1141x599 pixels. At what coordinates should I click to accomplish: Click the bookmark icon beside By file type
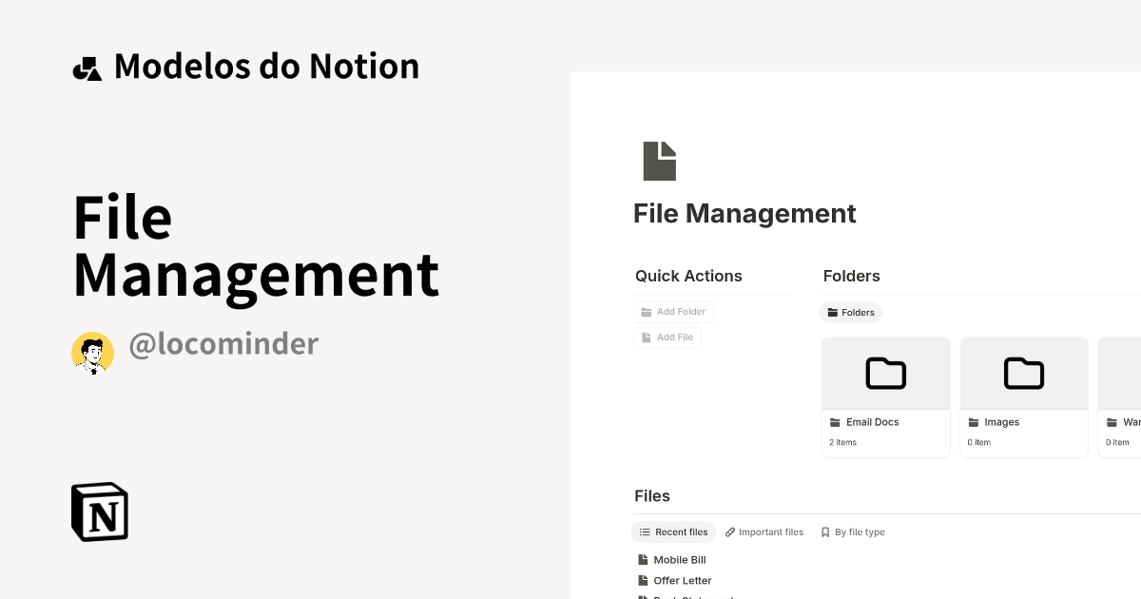click(x=823, y=531)
